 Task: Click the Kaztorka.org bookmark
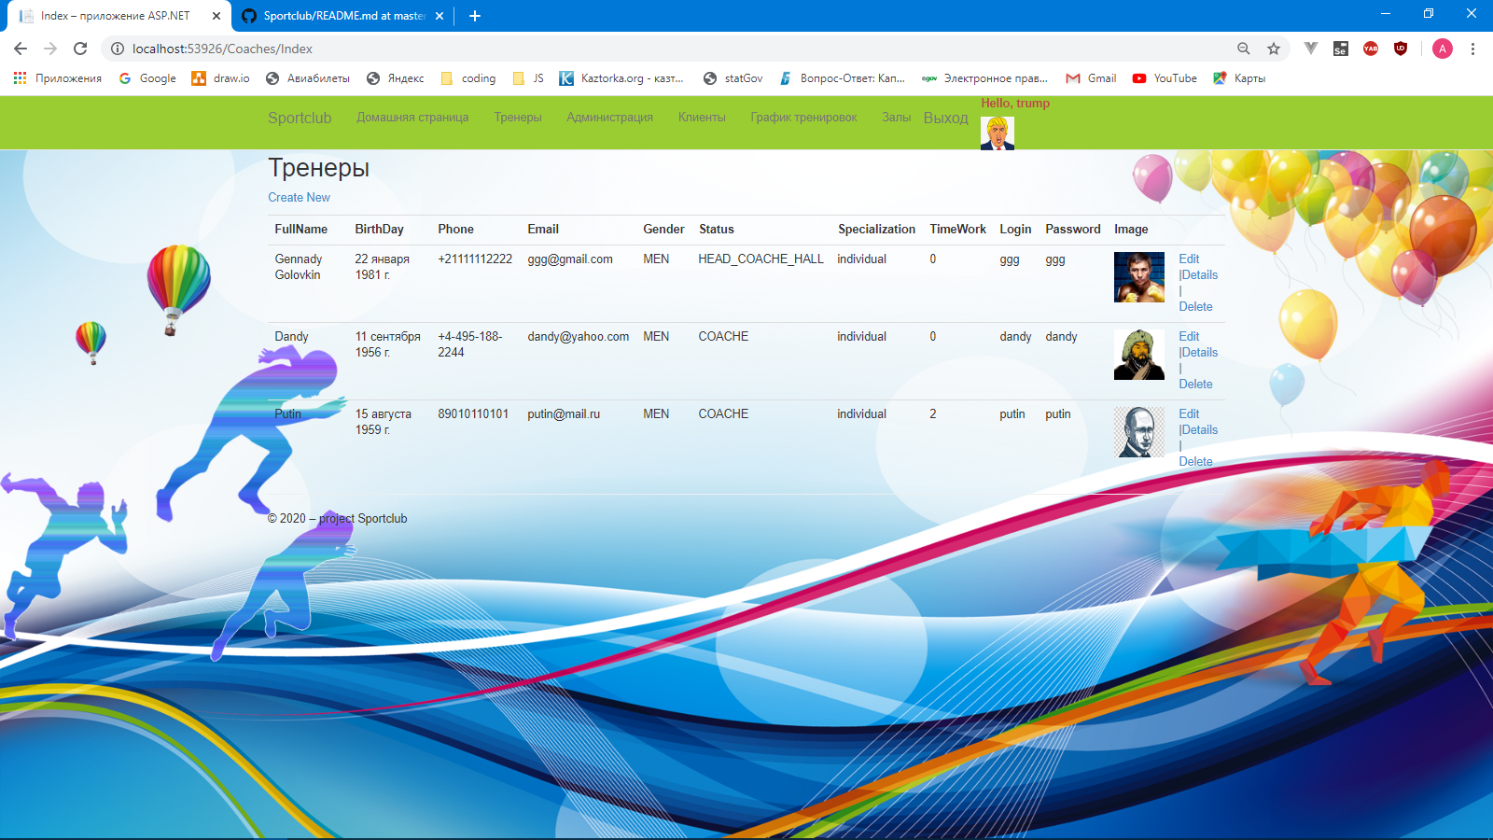(x=622, y=78)
